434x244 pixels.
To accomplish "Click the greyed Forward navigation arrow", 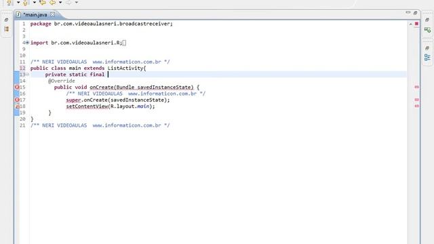I will 68,3.
